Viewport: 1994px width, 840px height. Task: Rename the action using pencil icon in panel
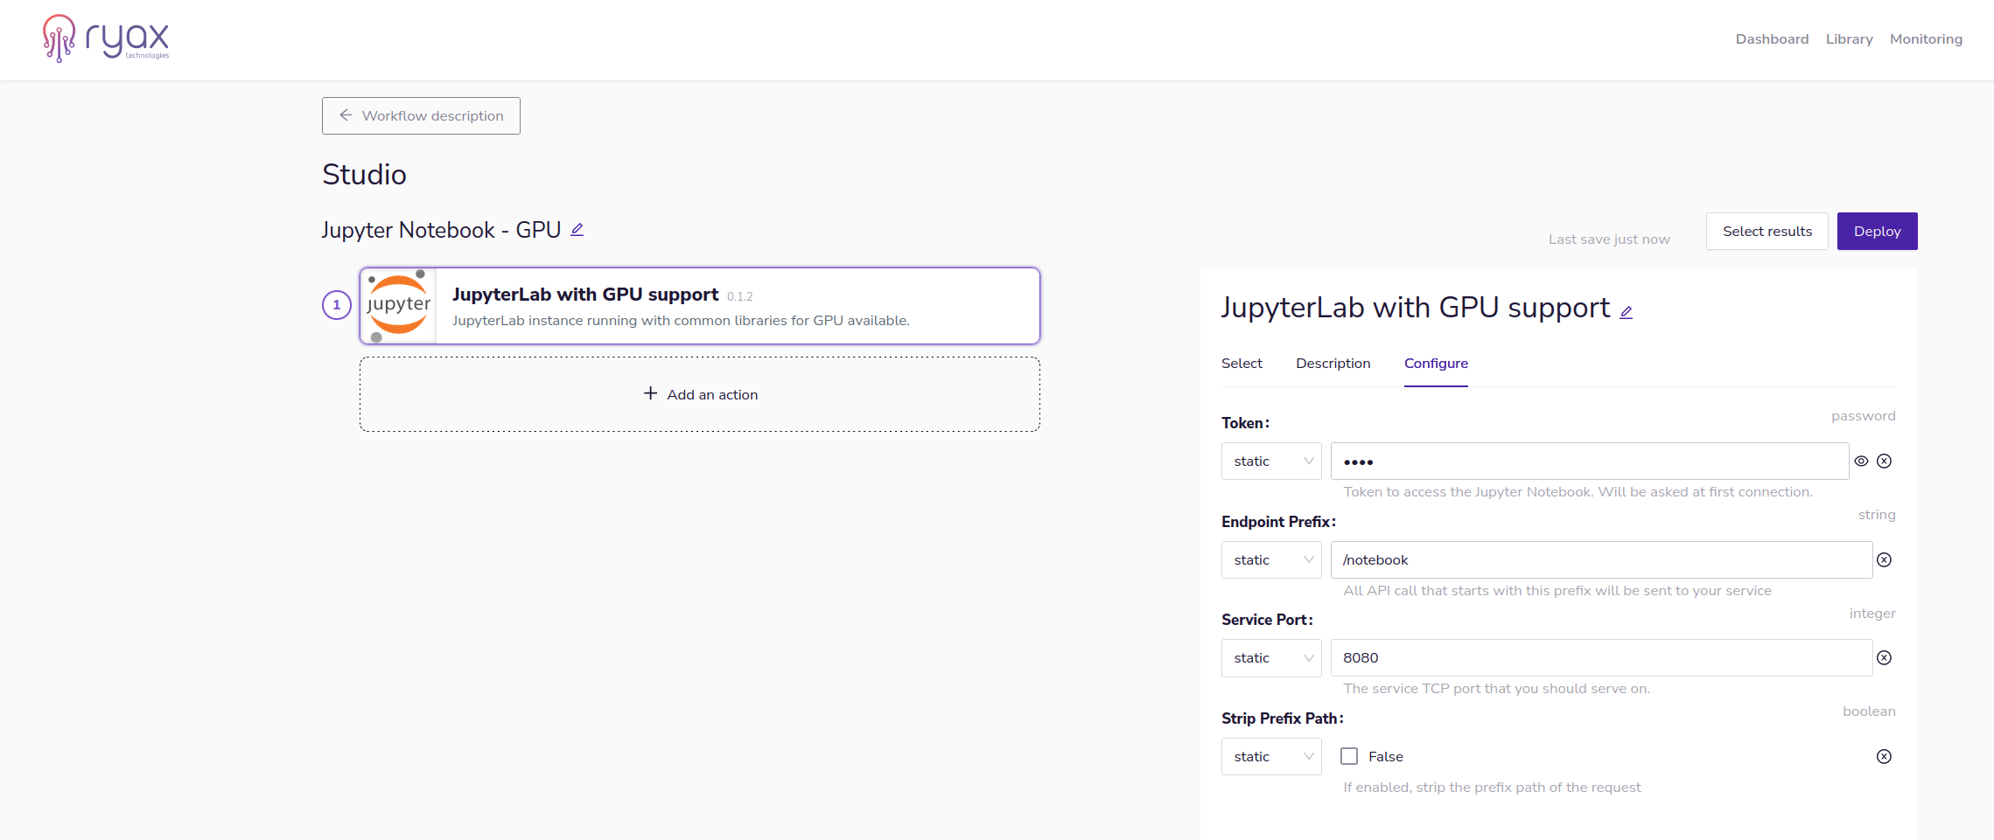point(1626,312)
